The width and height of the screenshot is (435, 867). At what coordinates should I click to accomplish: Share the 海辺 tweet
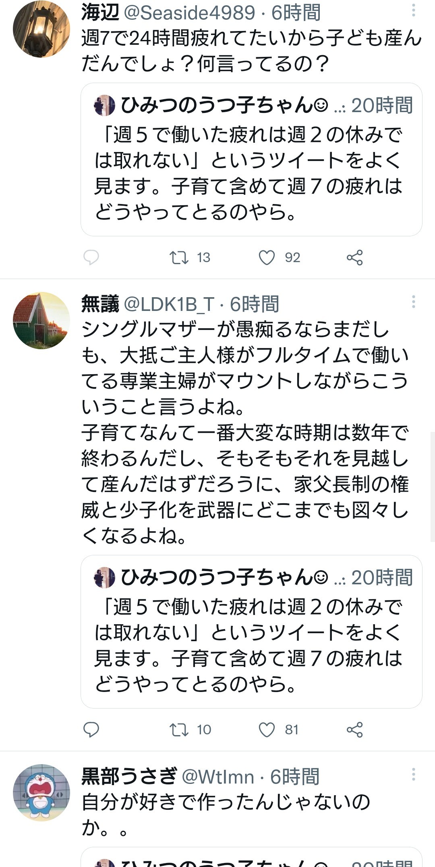click(355, 257)
